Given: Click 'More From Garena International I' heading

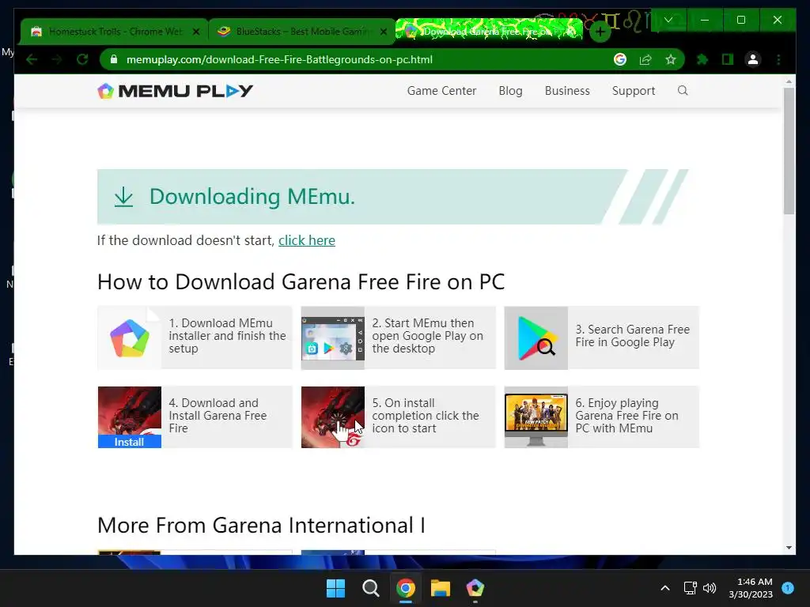Looking at the screenshot, I should [x=261, y=526].
